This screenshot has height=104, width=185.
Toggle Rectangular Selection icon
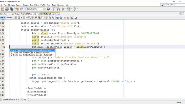[x=42, y=18]
